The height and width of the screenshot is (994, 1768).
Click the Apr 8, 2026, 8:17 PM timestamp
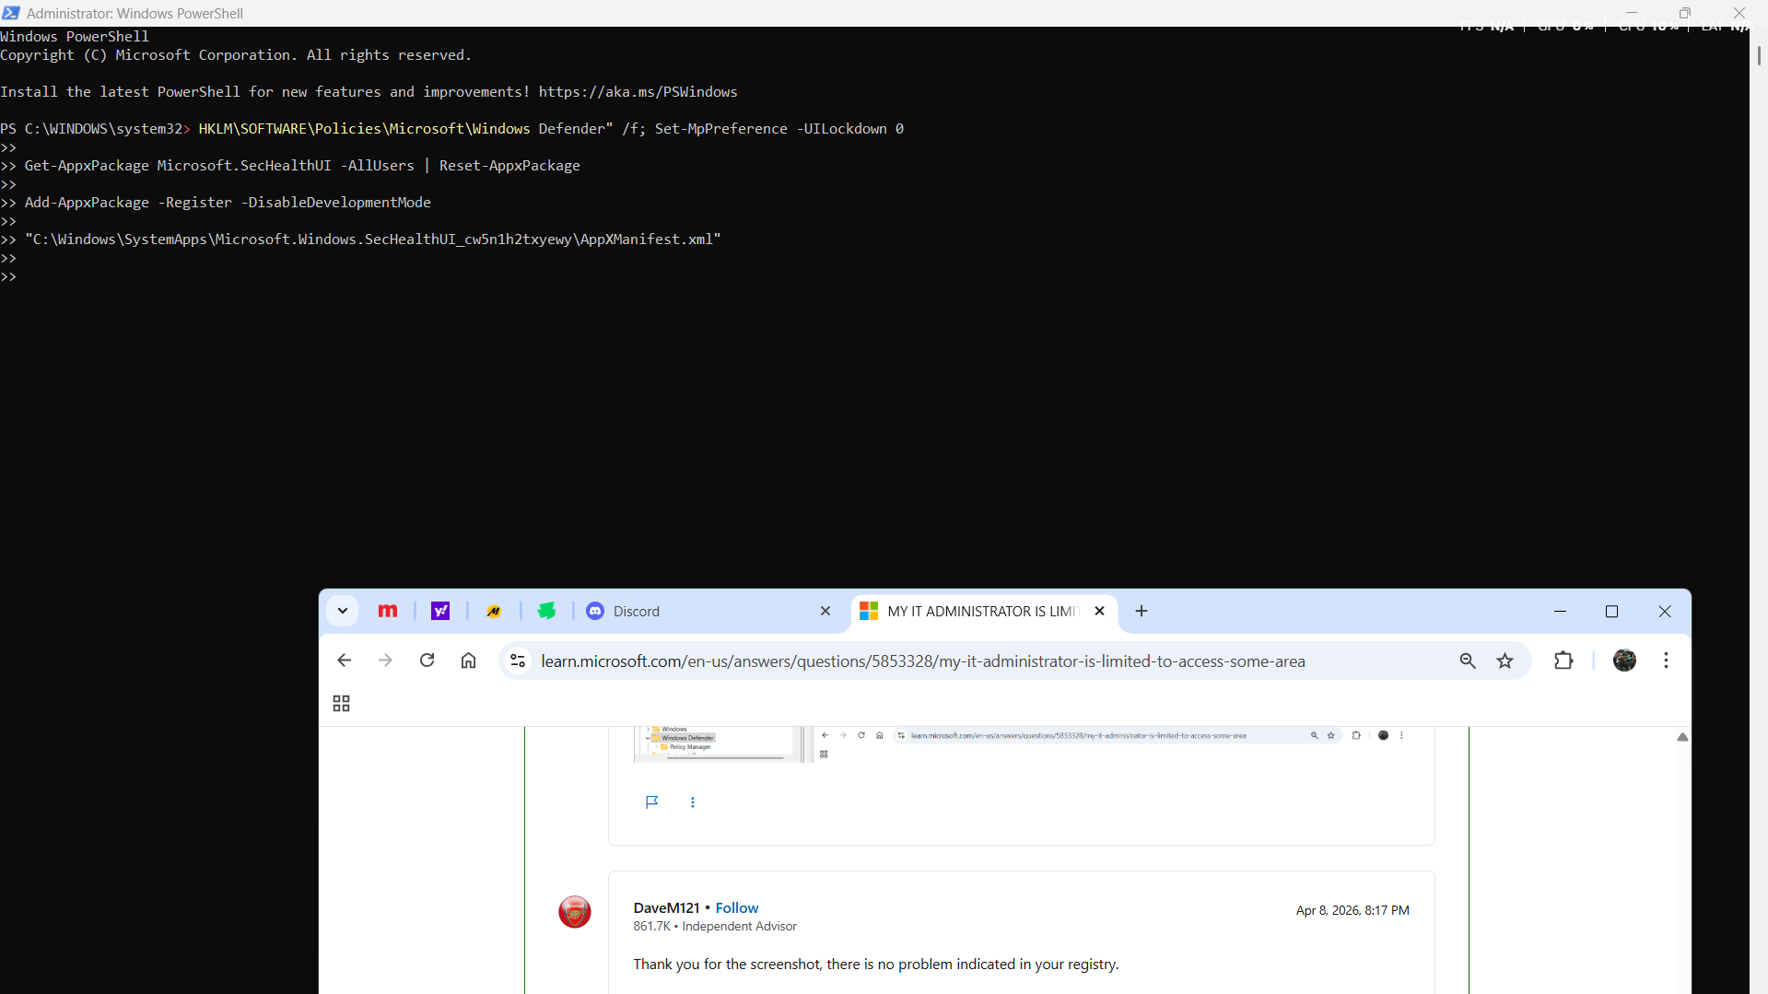[1352, 910]
